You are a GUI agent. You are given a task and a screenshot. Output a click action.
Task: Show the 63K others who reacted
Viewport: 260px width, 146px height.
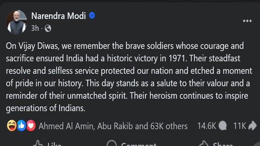tap(169, 126)
